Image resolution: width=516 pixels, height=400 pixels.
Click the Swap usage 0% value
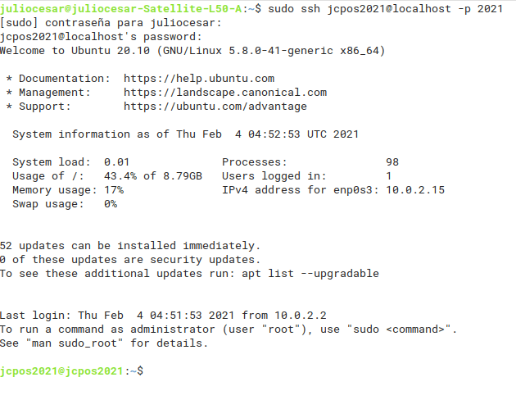(110, 203)
